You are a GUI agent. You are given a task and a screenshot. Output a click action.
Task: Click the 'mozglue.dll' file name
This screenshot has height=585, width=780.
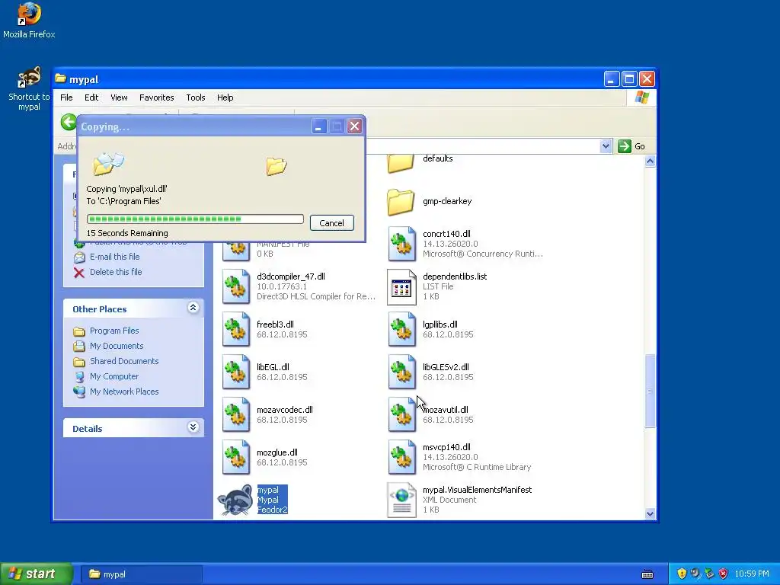coord(277,452)
